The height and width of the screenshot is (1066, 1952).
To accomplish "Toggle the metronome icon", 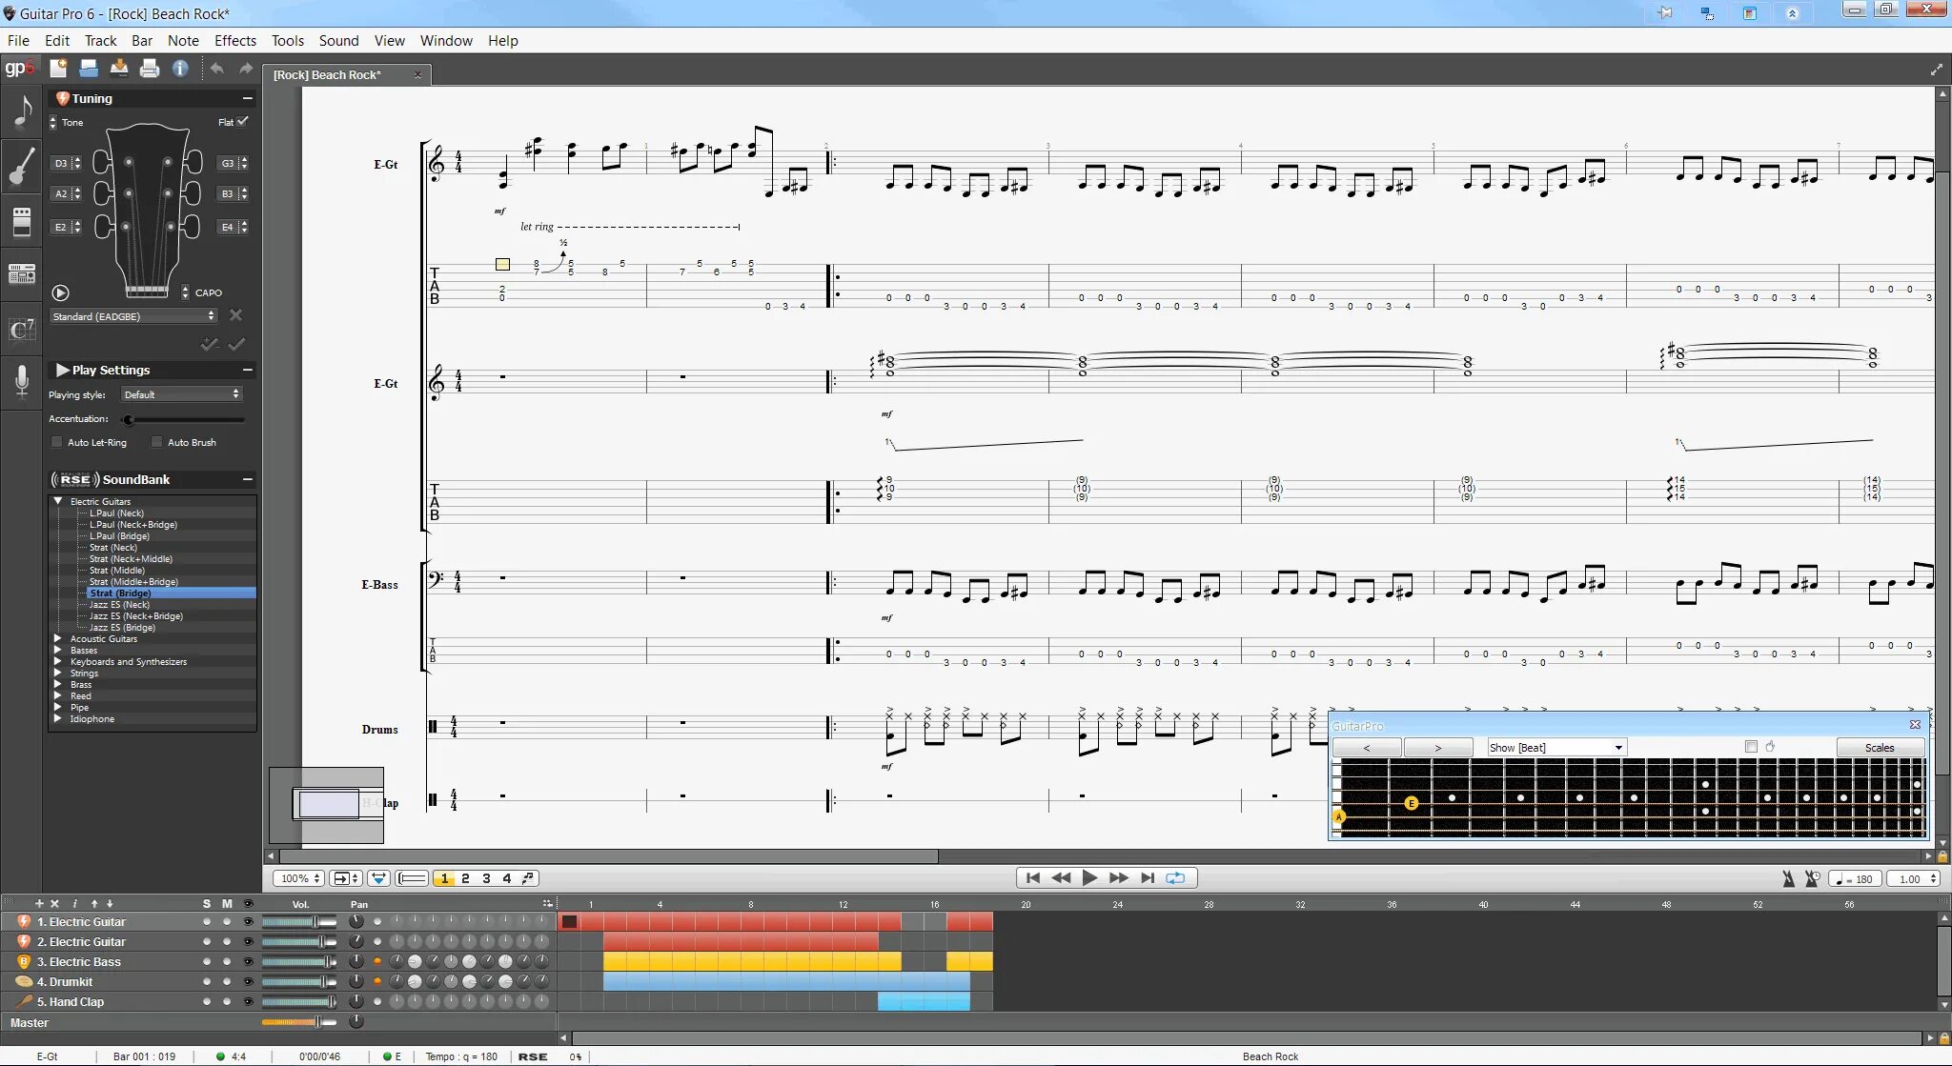I will point(1788,878).
